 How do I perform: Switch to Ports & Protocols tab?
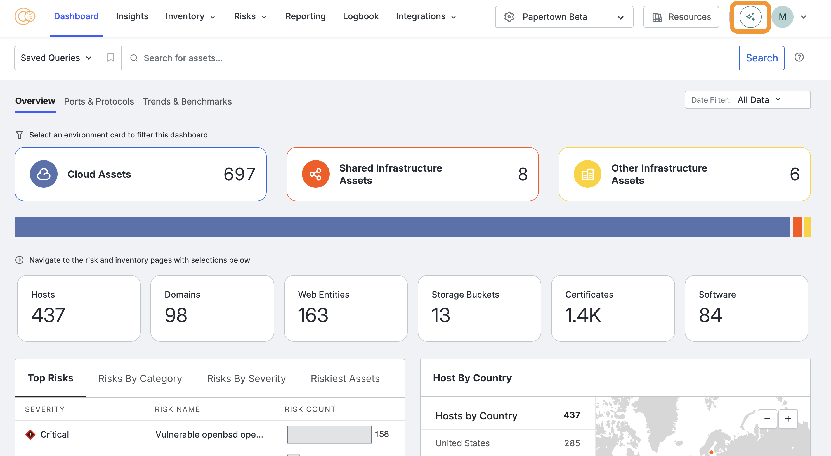(99, 101)
